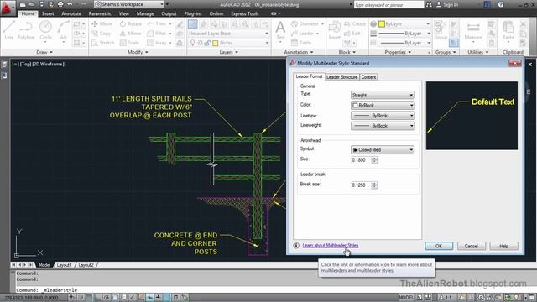Click the Move tool in Modify panel
Viewport: 537px width, 302px height.
point(102,24)
